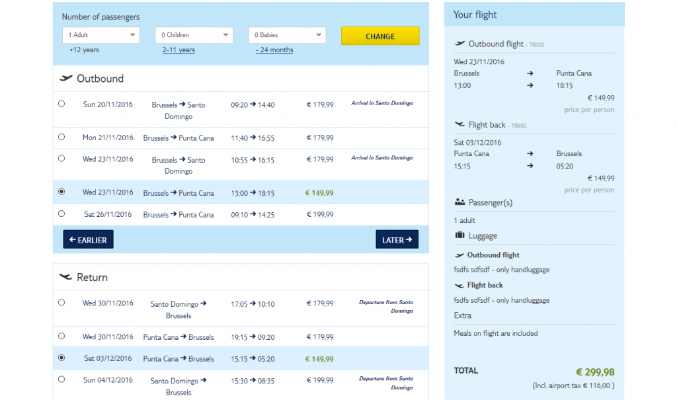
Task: Show earlier outbound flights
Action: coord(88,240)
